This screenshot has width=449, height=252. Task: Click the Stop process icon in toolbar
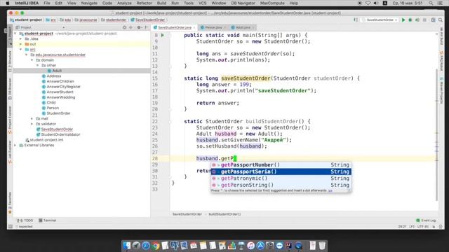click(x=424, y=20)
